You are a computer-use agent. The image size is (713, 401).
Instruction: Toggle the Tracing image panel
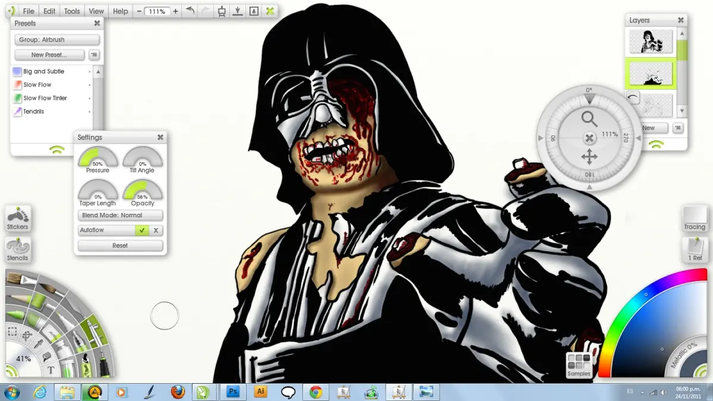pos(695,219)
